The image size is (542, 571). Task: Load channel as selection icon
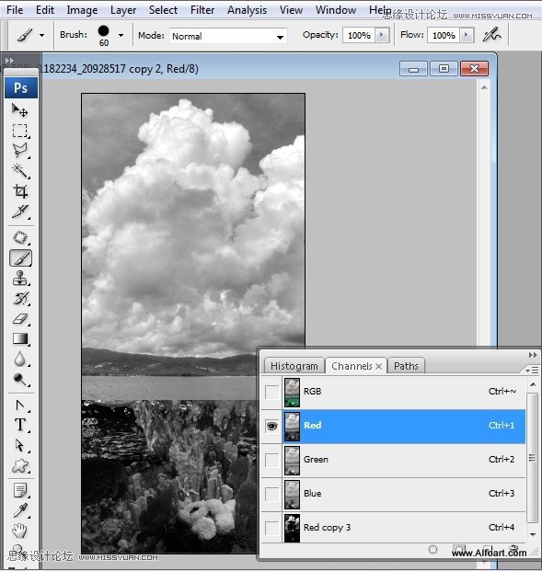[x=432, y=549]
